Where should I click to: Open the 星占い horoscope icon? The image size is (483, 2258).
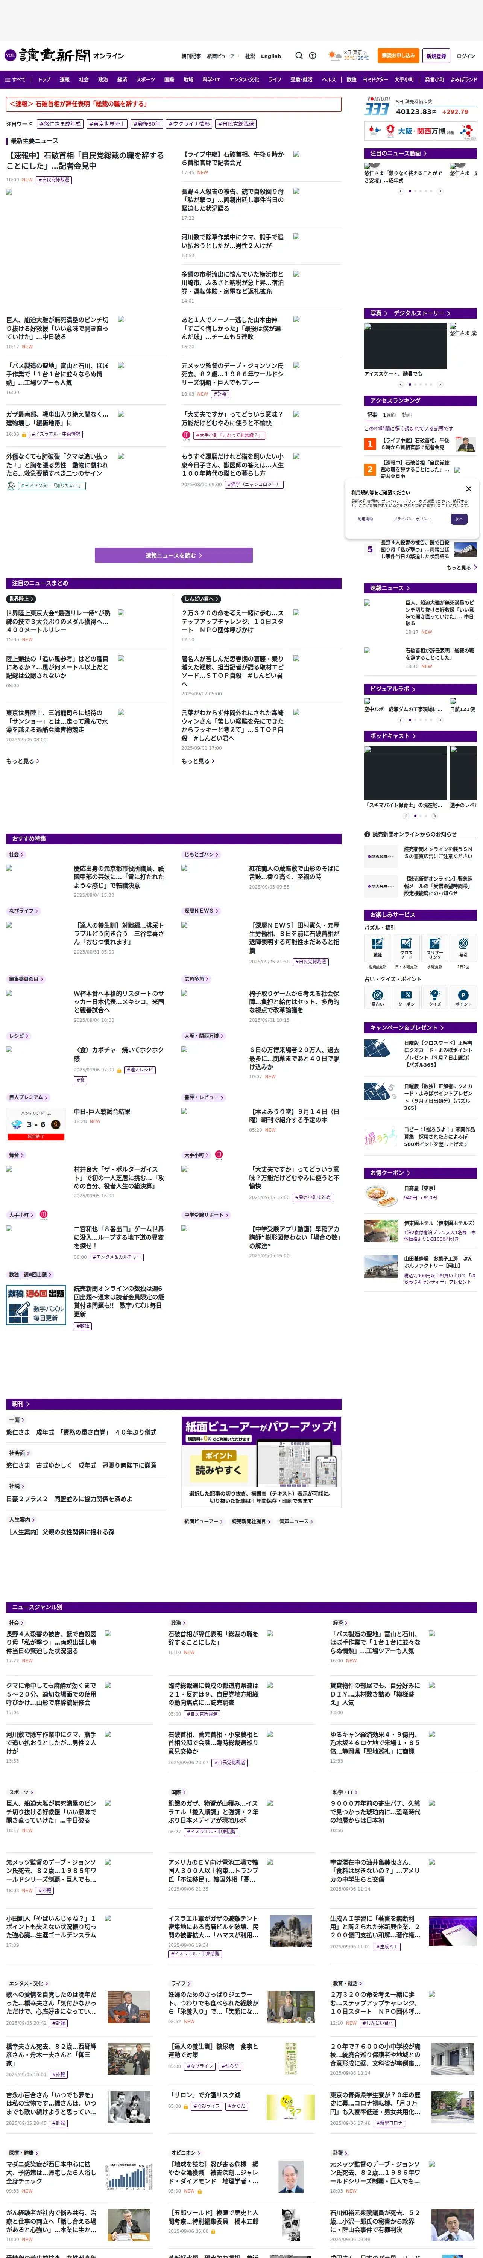coord(378,997)
